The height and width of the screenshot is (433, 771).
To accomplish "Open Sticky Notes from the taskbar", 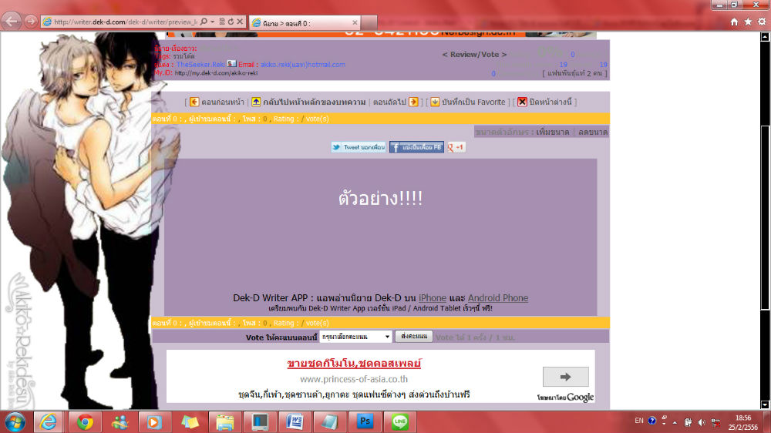I will pos(190,422).
